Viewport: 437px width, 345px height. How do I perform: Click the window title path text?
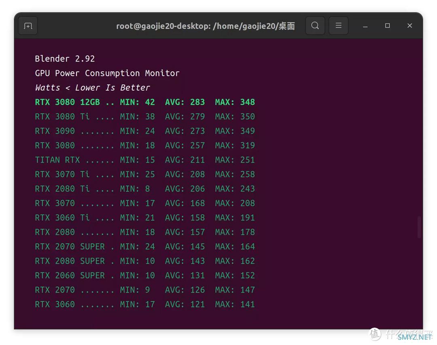[x=205, y=26]
